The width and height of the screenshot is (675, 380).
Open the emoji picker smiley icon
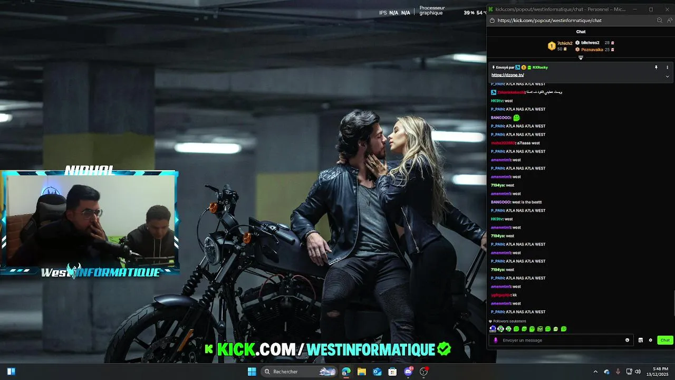point(627,340)
